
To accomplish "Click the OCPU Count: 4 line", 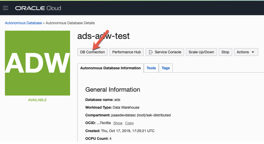I will [x=98, y=138].
